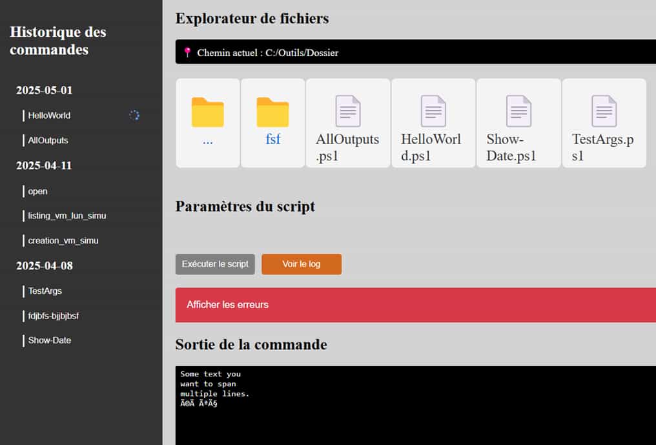Click the loading spinner beside HelloWorld
This screenshot has height=445, width=656.
[x=134, y=115]
